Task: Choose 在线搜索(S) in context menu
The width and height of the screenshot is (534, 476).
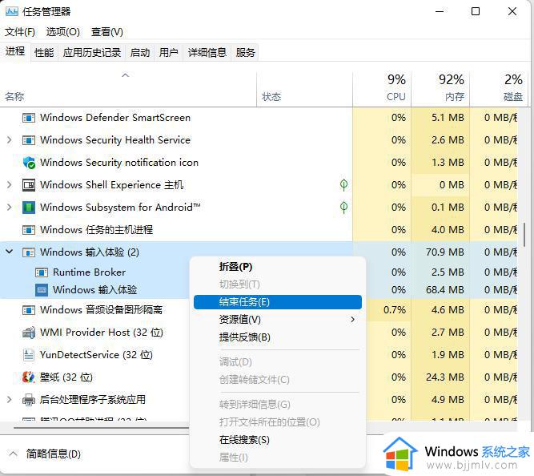Action: coord(278,440)
